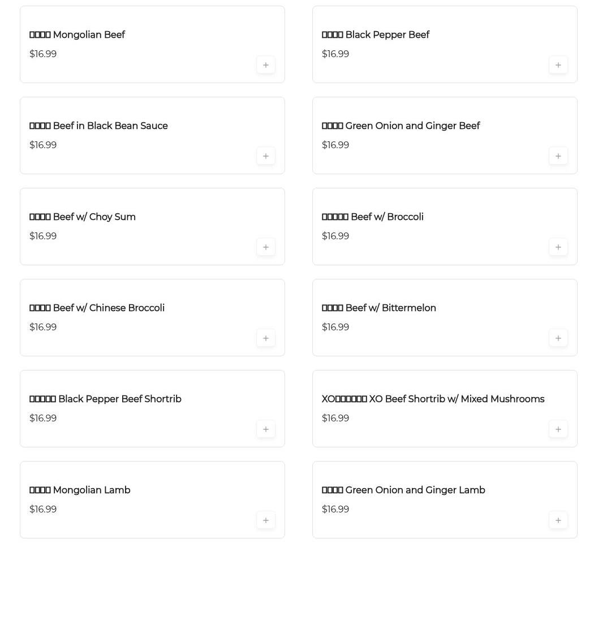Add Black Pepper Beef using plus icon
This screenshot has width=594, height=625.
558,65
